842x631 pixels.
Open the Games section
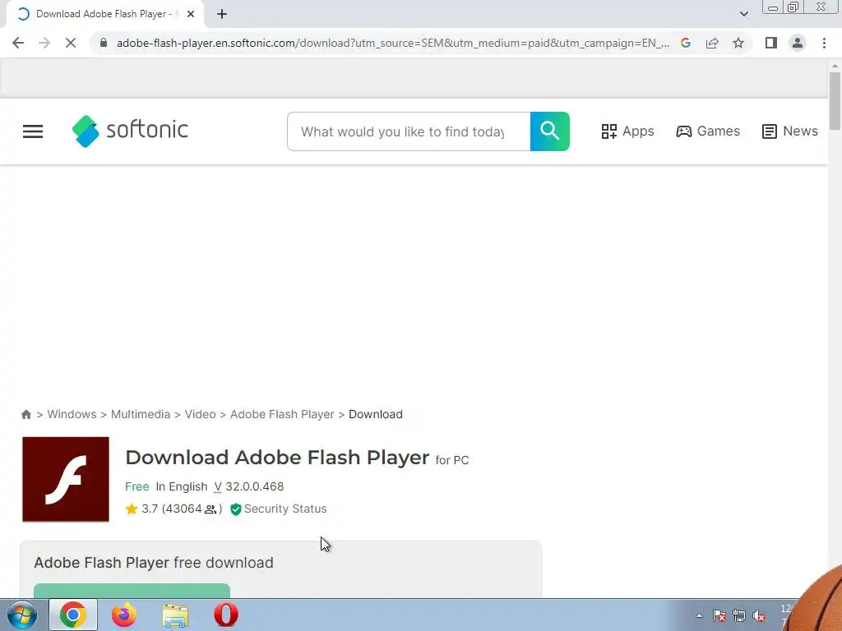tap(708, 131)
